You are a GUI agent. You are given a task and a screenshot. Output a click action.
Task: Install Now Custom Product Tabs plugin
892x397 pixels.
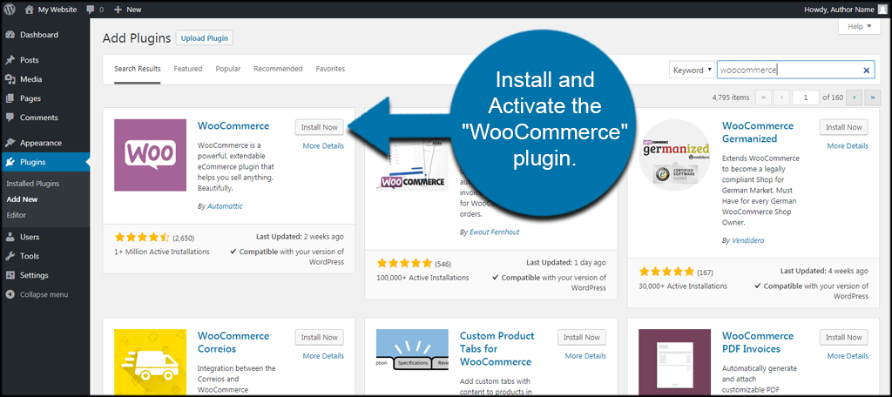coord(582,337)
